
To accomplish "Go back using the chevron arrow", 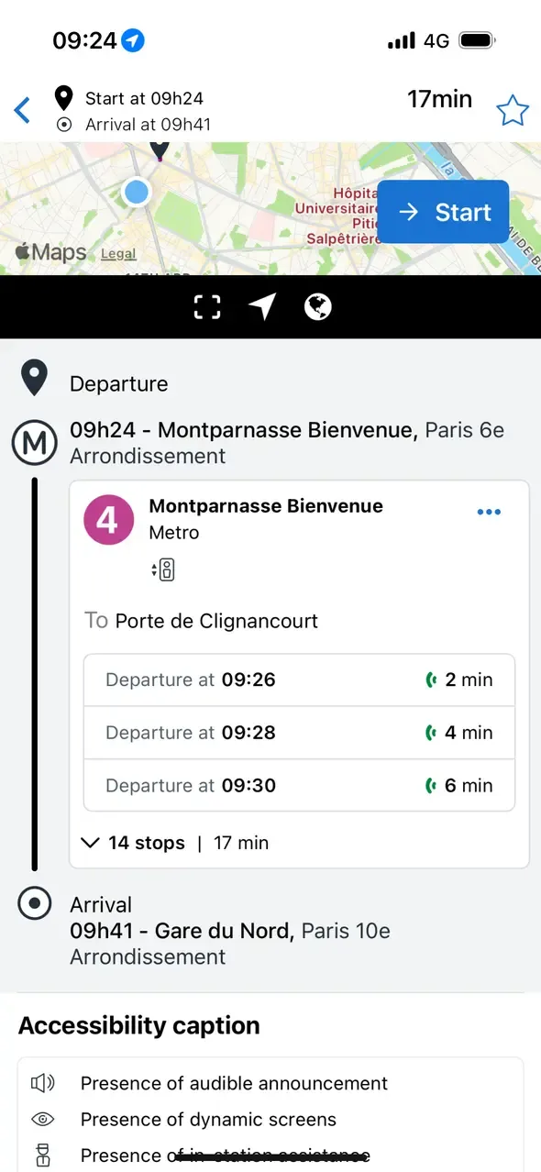I will pos(21,109).
